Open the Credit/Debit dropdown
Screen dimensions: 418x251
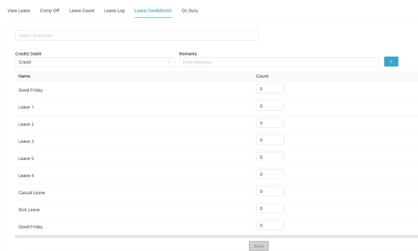tap(95, 62)
